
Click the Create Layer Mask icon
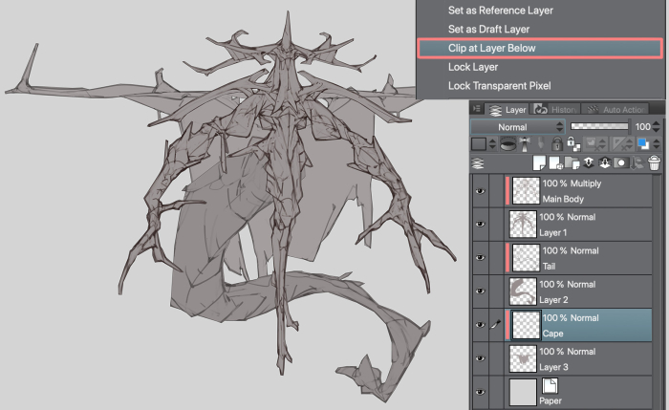tap(619, 163)
